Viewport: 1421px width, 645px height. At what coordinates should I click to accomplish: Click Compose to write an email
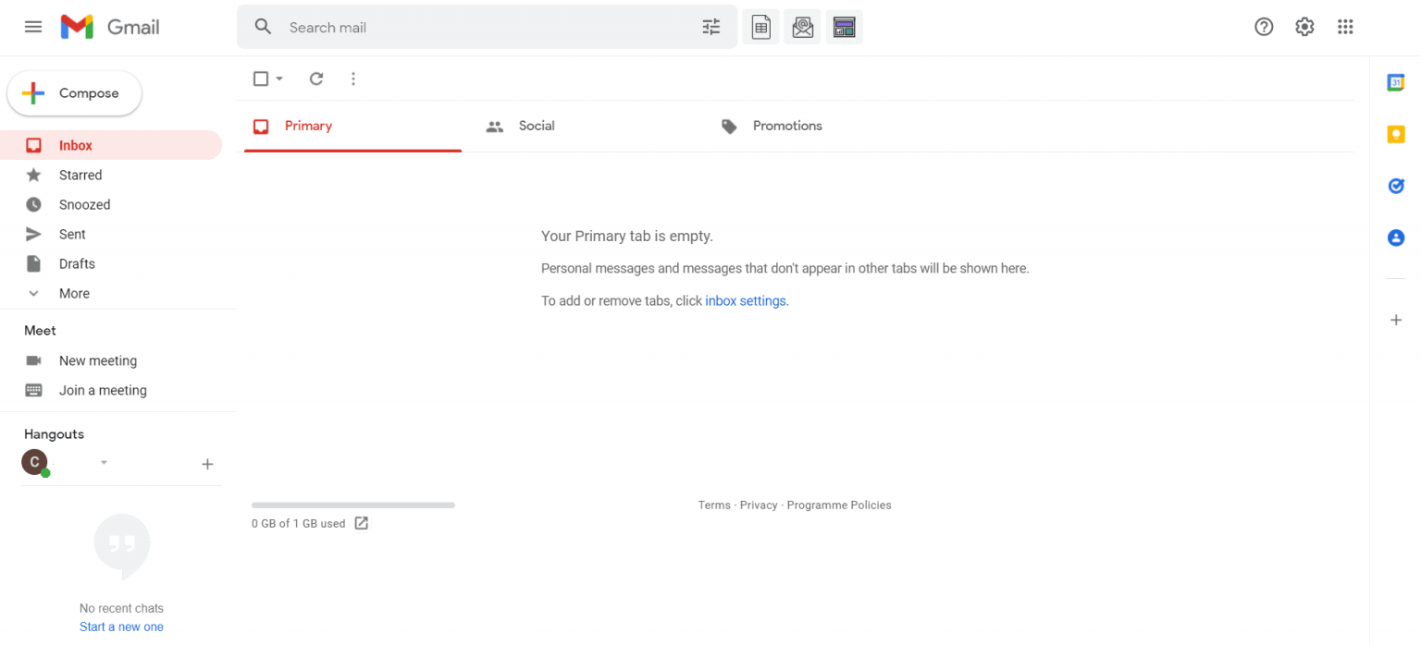tap(74, 92)
